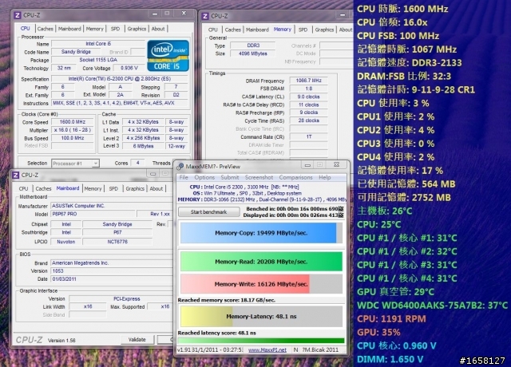Open SPD tab in top-left CPU-Z window

(x=115, y=29)
